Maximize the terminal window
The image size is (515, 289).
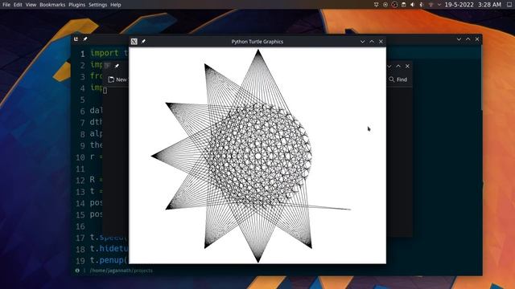398,66
